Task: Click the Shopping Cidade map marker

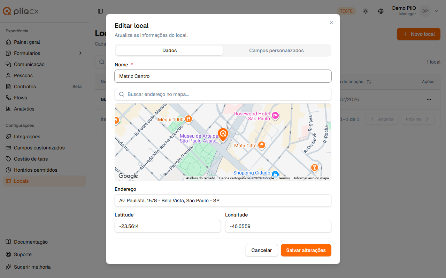Action: click(275, 174)
